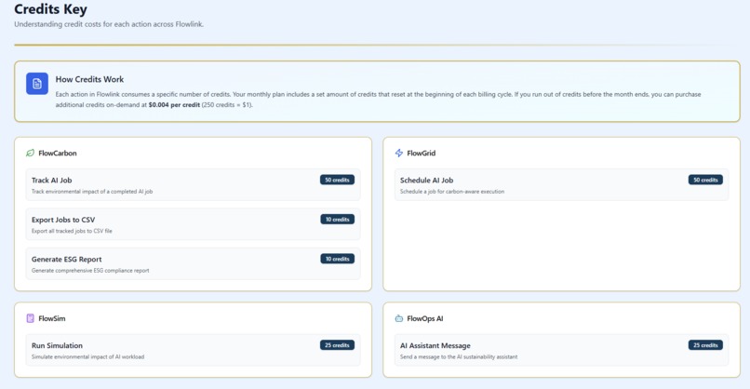Click the text Track environmental impact of a completed AI job
Viewport: 750px width, 389px height.
92,192
